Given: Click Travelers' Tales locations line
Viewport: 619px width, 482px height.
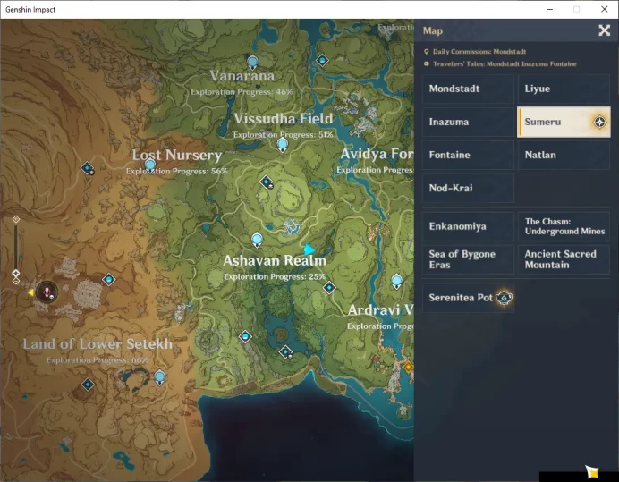Looking at the screenshot, I should click(x=505, y=64).
